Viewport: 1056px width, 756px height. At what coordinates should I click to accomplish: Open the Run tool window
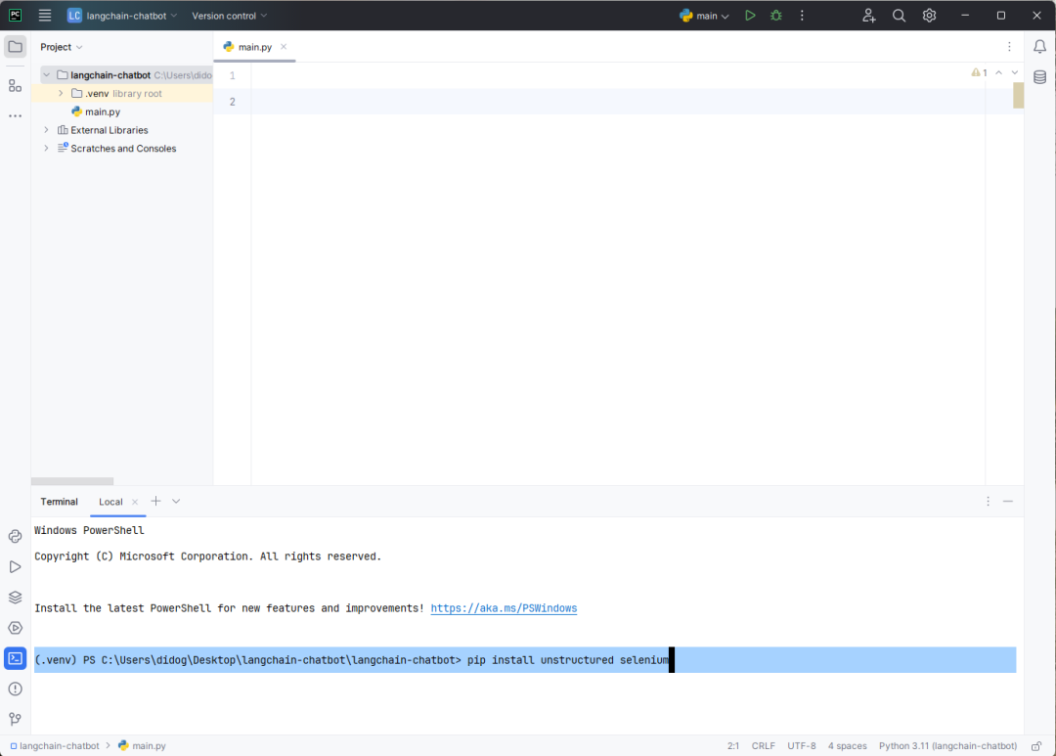tap(15, 566)
